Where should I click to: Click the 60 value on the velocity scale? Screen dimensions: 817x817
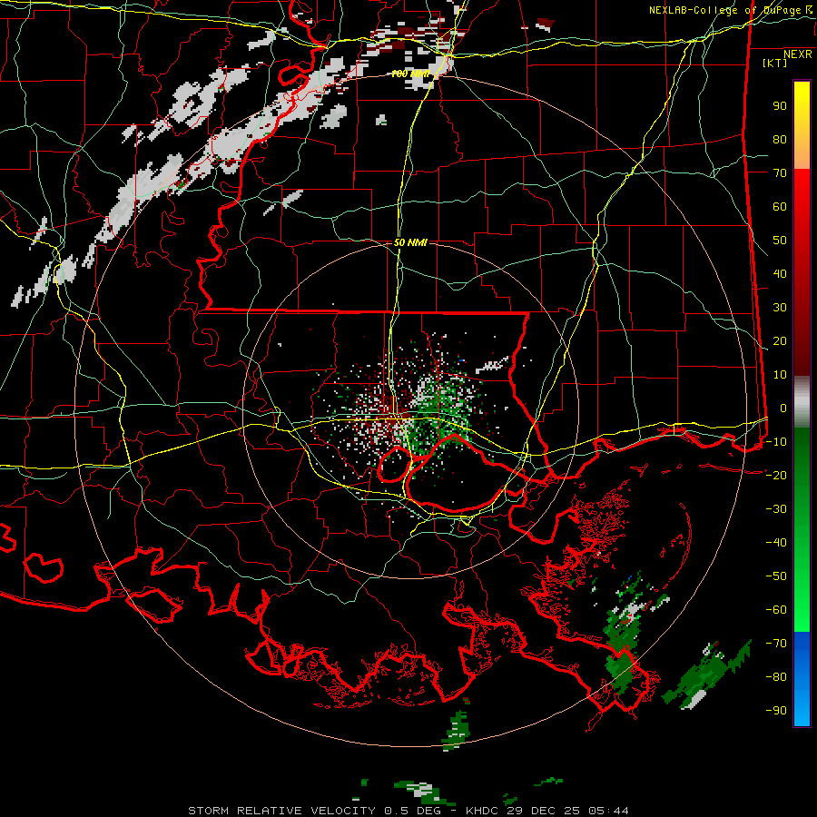tap(780, 207)
